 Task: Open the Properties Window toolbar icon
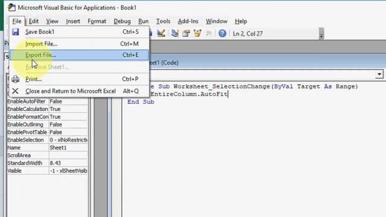tap(186, 33)
